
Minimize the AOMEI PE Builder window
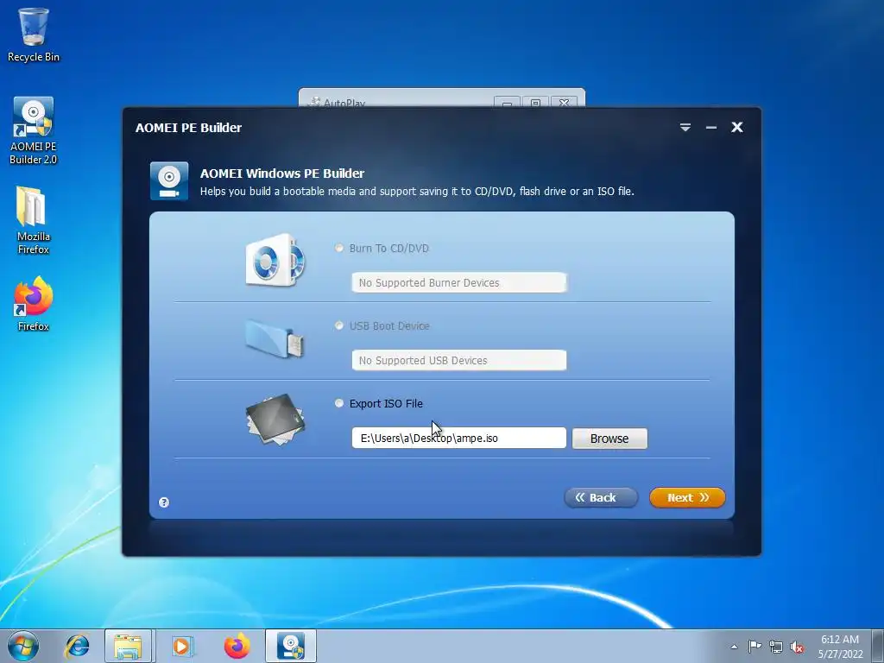(x=711, y=128)
